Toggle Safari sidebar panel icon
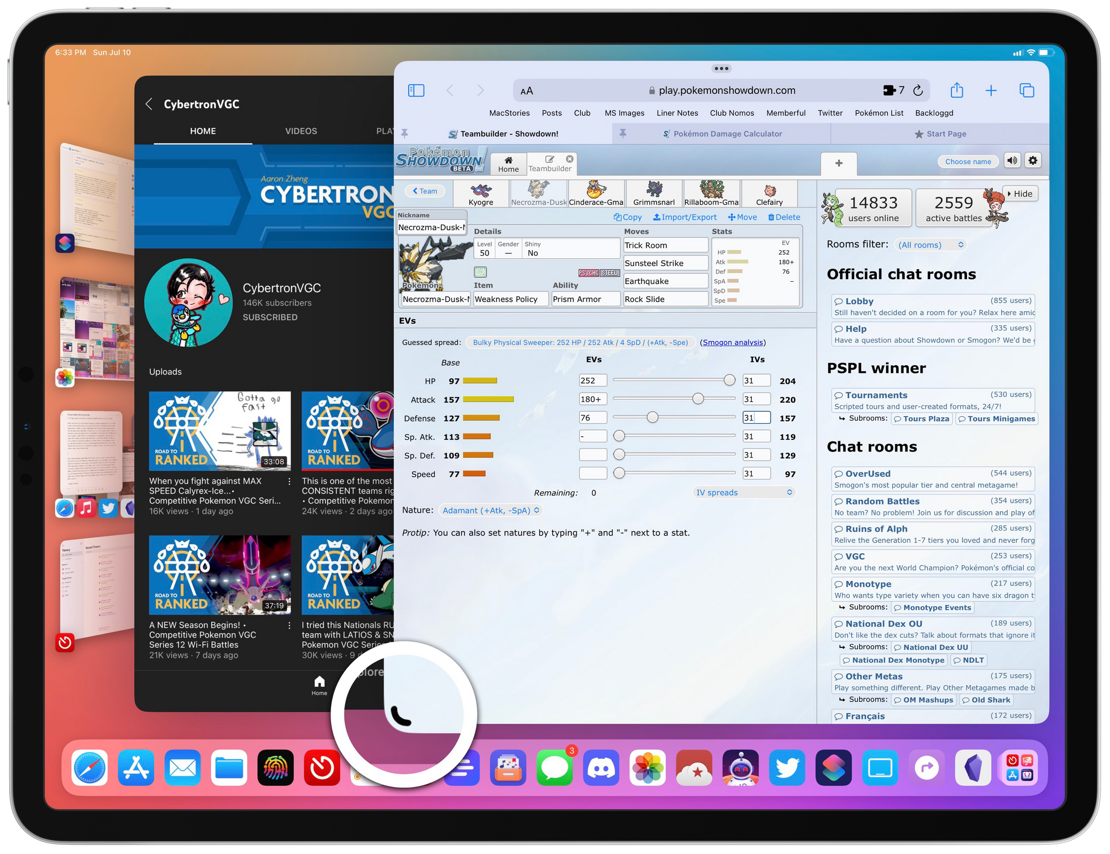Screen dimensions: 1110x854 click(416, 90)
